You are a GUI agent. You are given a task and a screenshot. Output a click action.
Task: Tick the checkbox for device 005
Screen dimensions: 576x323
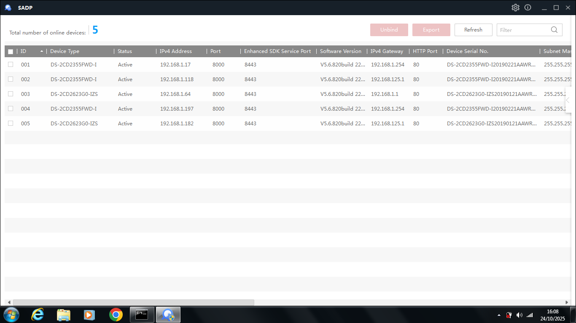[x=11, y=123]
